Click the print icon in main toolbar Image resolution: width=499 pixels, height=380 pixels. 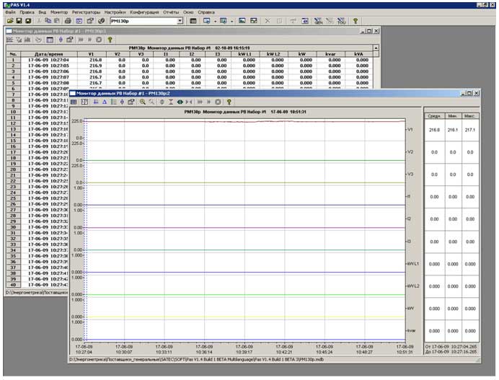point(68,21)
